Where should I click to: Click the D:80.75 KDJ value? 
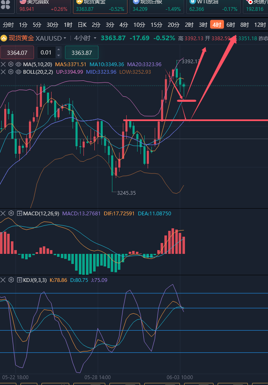tap(79, 280)
